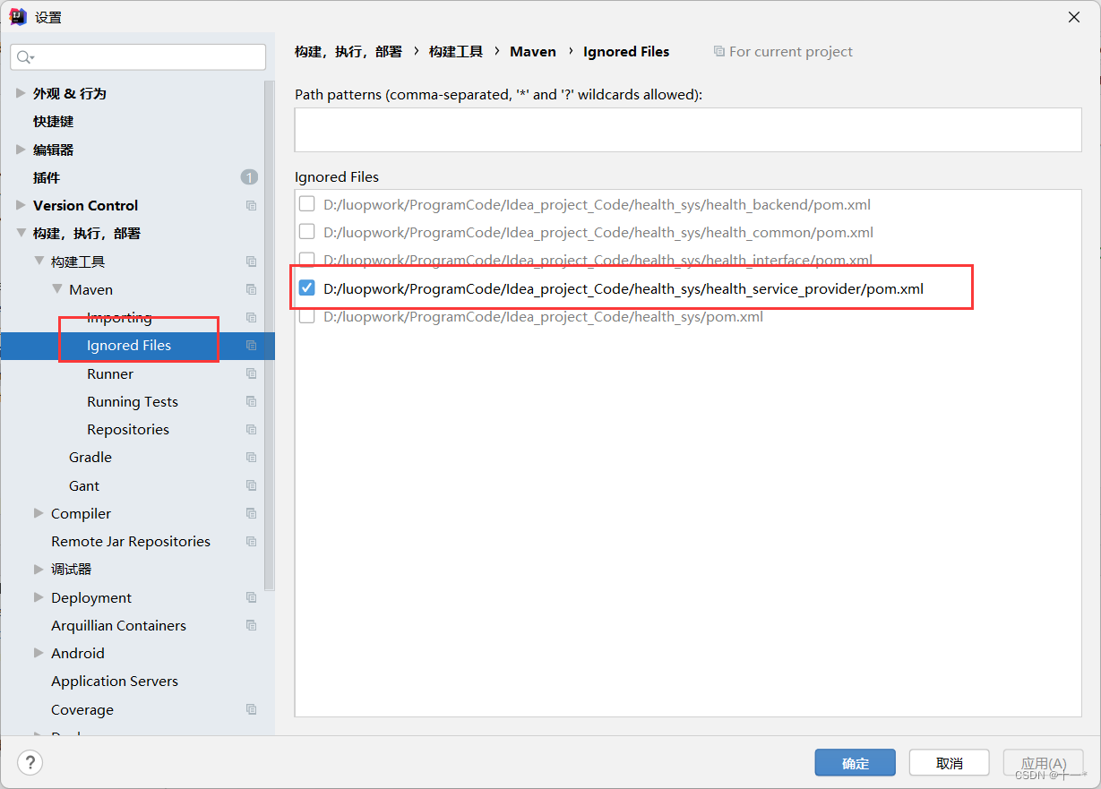
Task: Collapse the 构建工具 node
Action: click(x=39, y=262)
